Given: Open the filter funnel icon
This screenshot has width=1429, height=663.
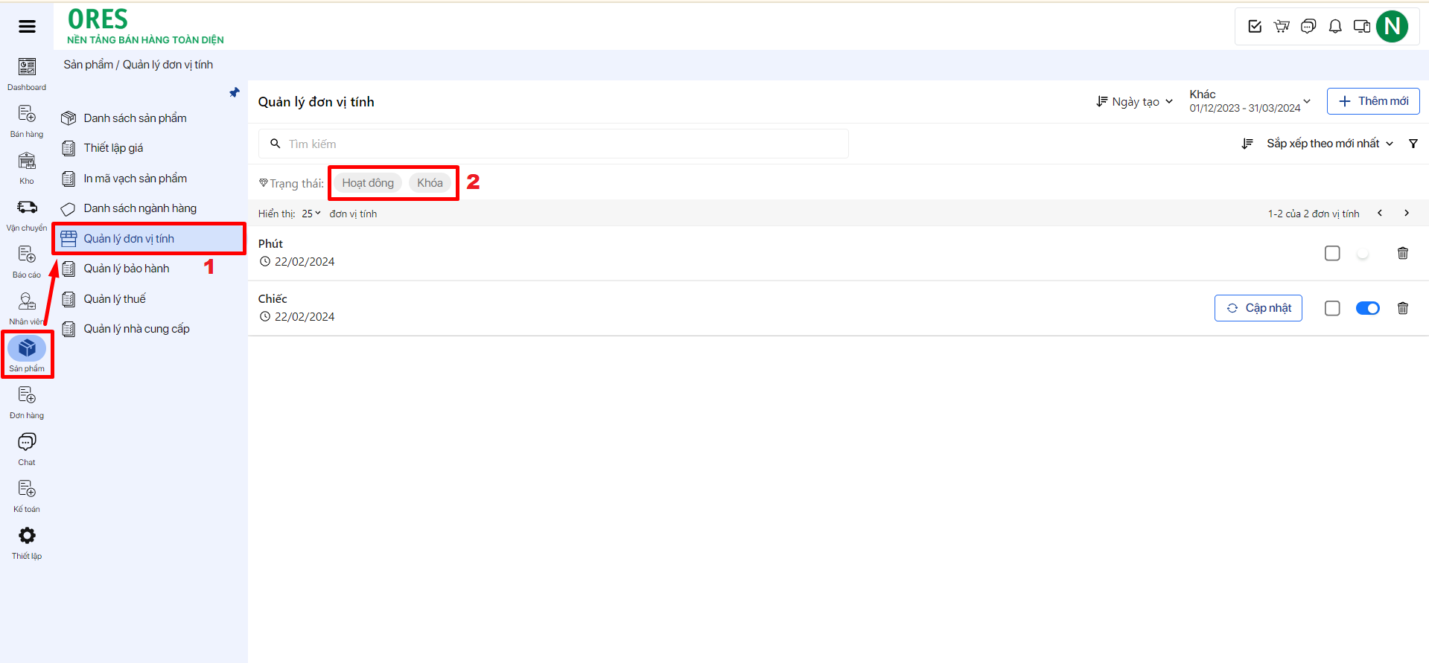Looking at the screenshot, I should 1413,144.
